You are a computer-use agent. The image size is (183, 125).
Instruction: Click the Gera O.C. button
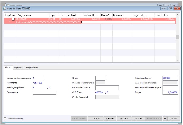click(x=139, y=119)
